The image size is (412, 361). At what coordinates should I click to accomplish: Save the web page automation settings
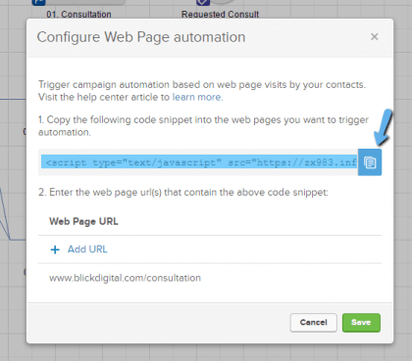tap(361, 323)
